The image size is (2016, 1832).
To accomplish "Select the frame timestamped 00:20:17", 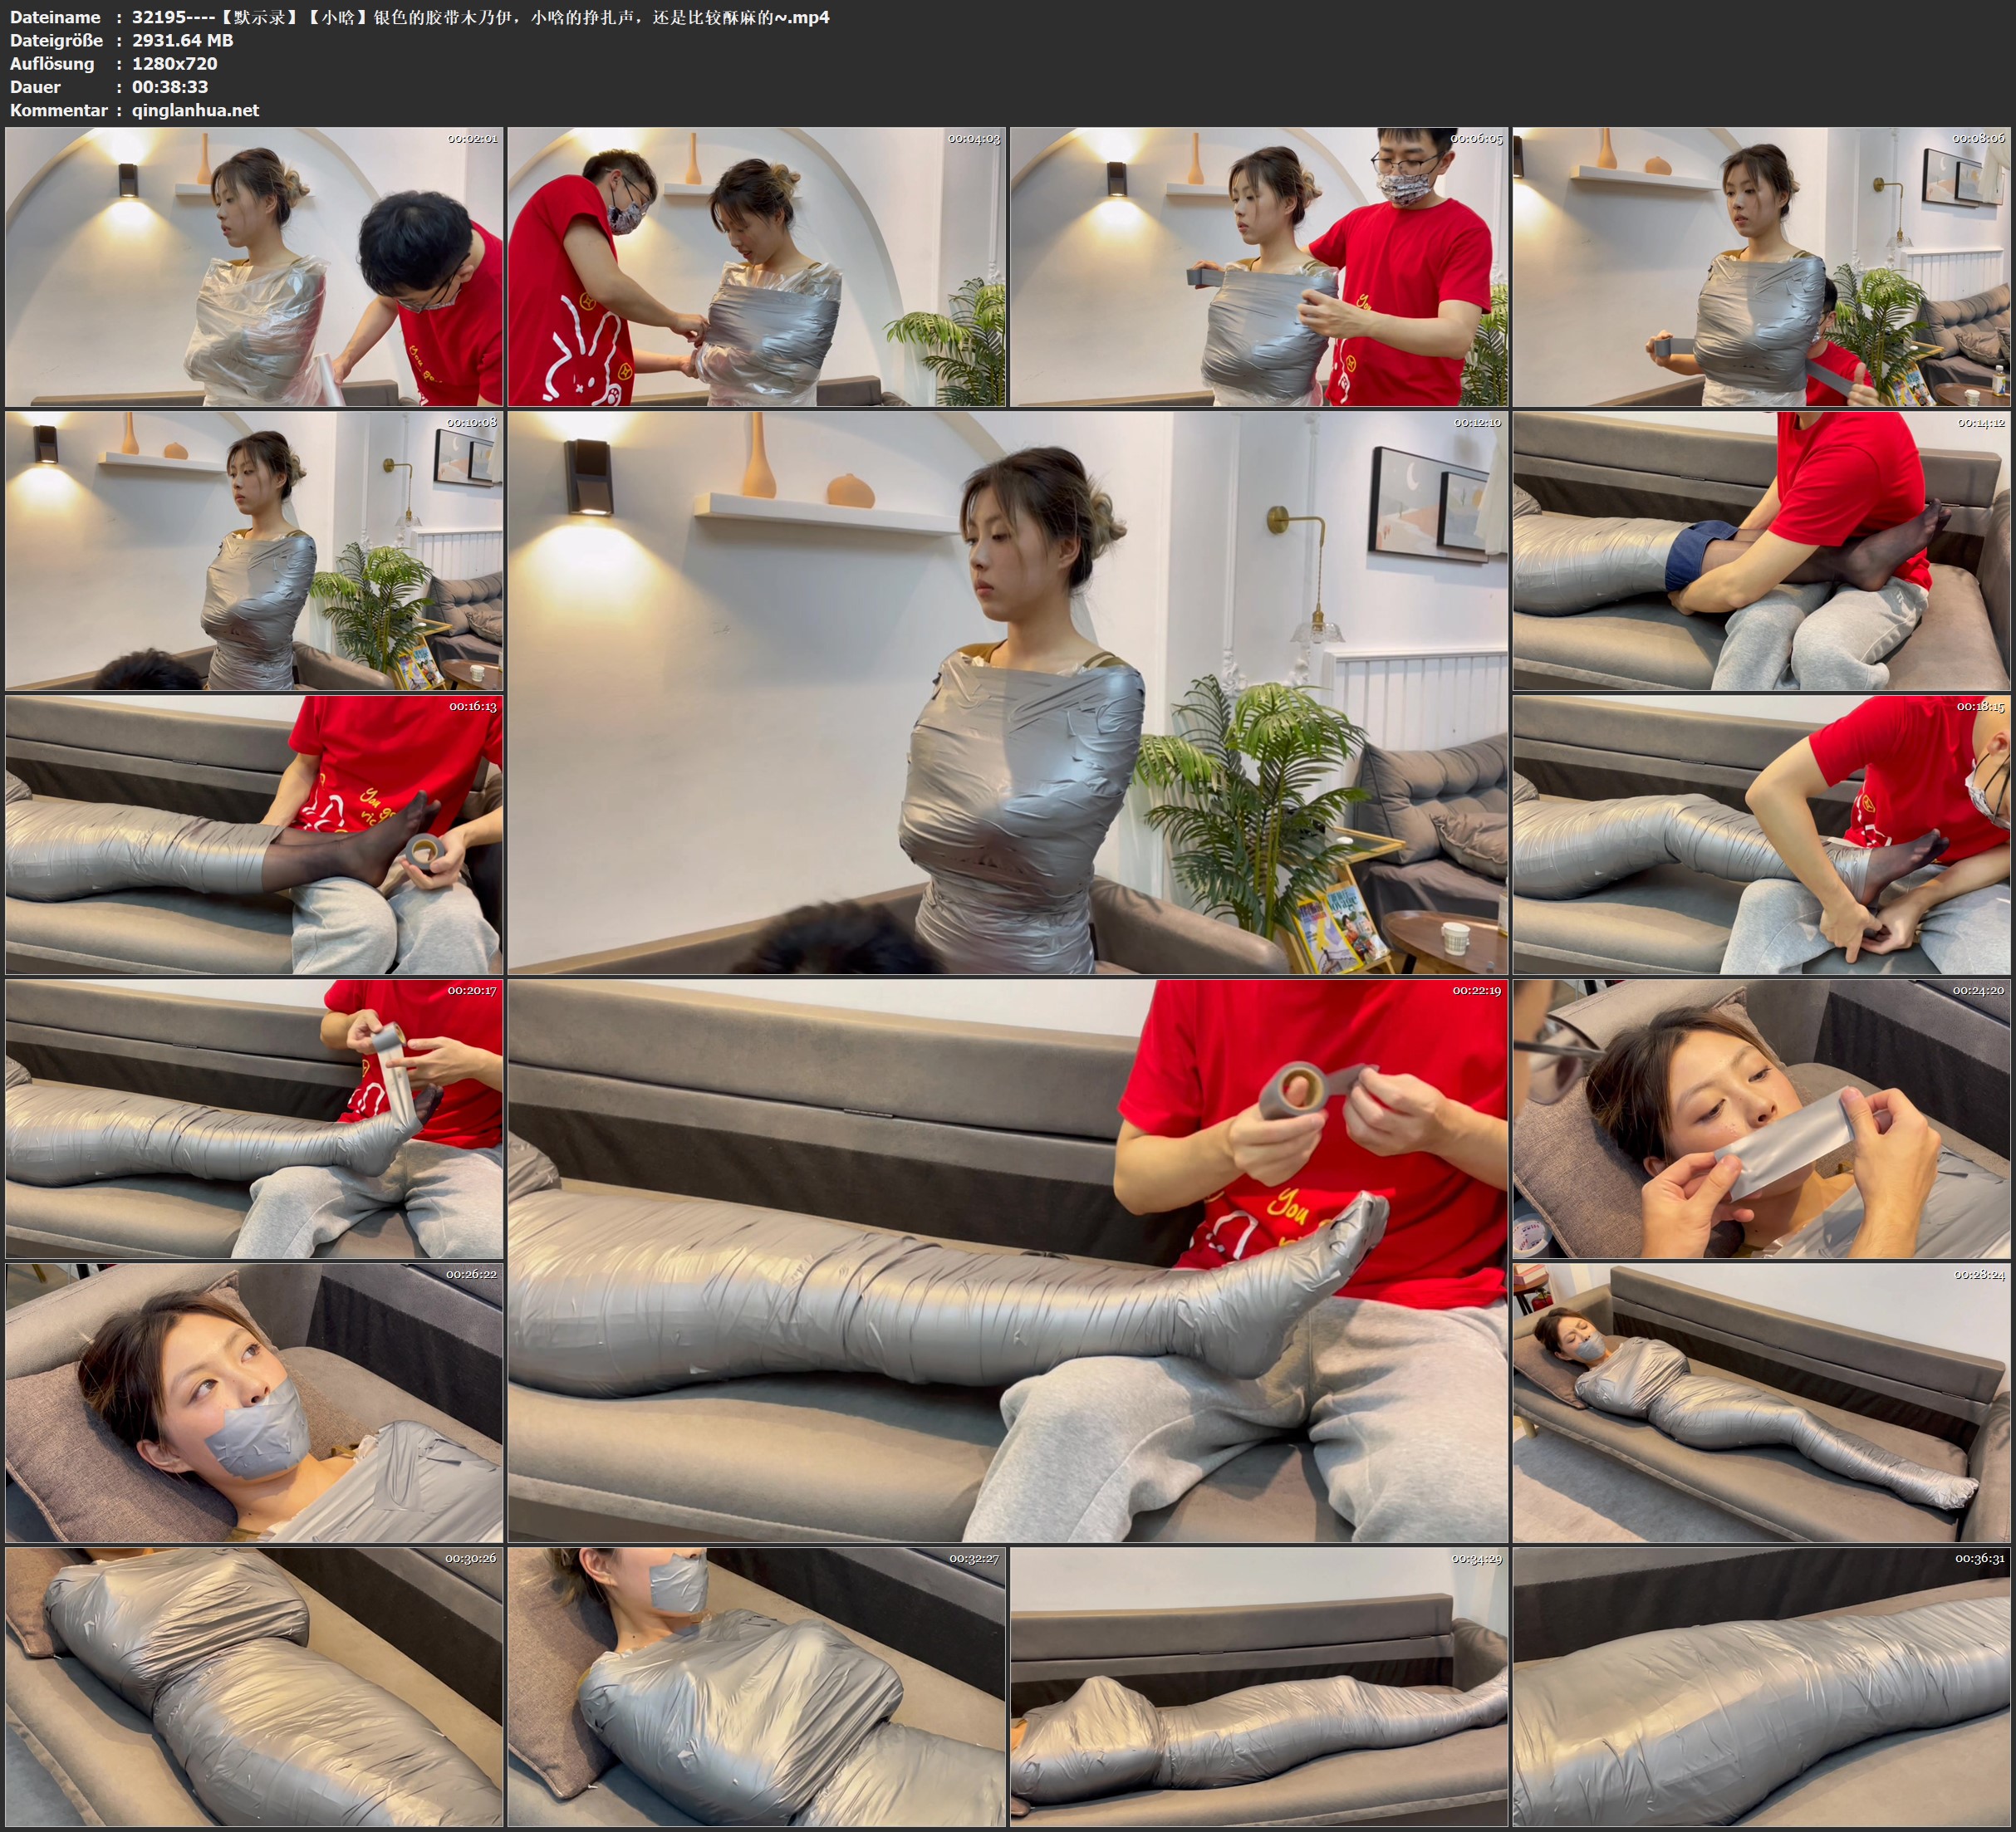I will (254, 1119).
